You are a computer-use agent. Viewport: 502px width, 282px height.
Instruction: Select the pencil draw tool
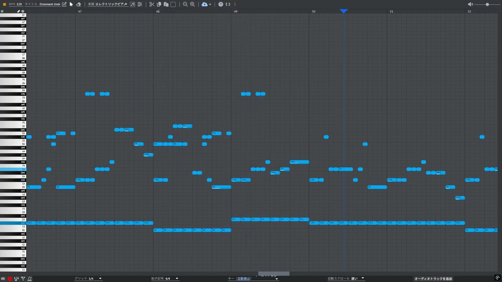(x=64, y=4)
